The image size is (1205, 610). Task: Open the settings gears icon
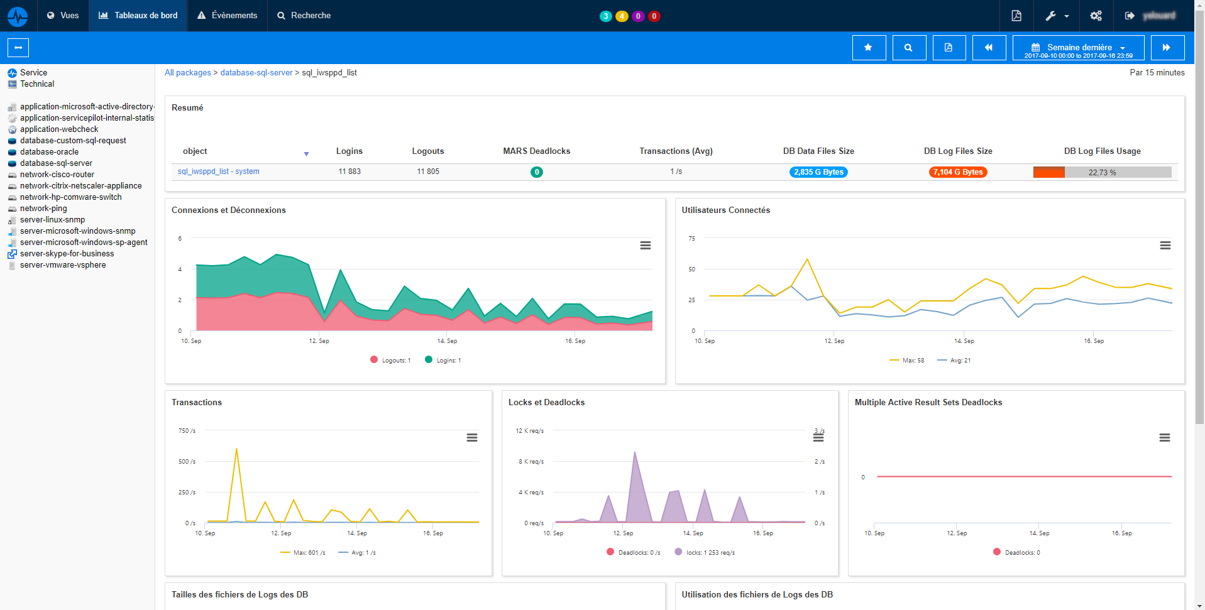pos(1096,16)
